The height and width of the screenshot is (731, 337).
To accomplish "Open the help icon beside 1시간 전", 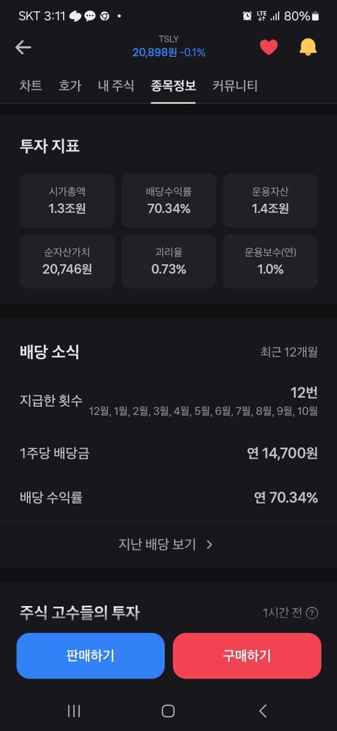I will tap(313, 613).
